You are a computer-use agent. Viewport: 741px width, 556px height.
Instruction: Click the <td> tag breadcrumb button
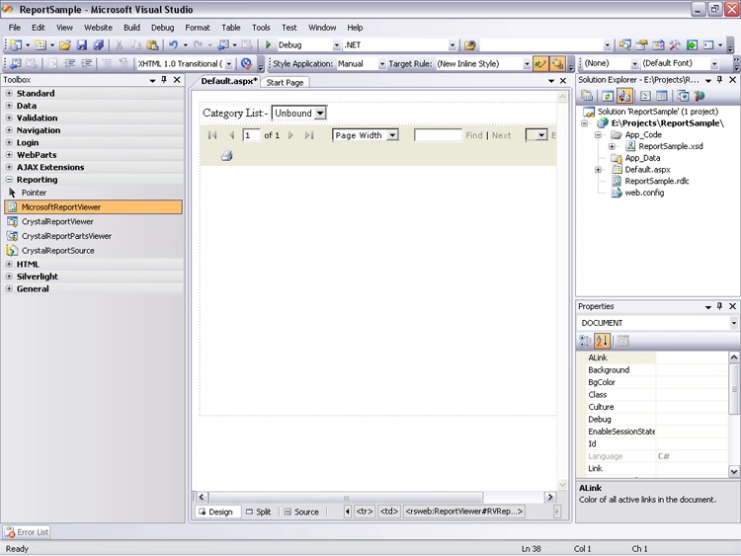click(x=389, y=512)
